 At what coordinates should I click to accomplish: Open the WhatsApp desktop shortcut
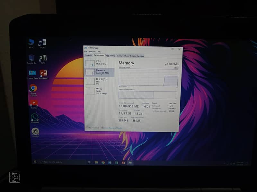click(35, 118)
